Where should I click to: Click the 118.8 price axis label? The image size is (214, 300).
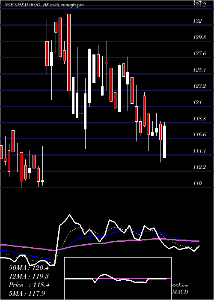199,118
